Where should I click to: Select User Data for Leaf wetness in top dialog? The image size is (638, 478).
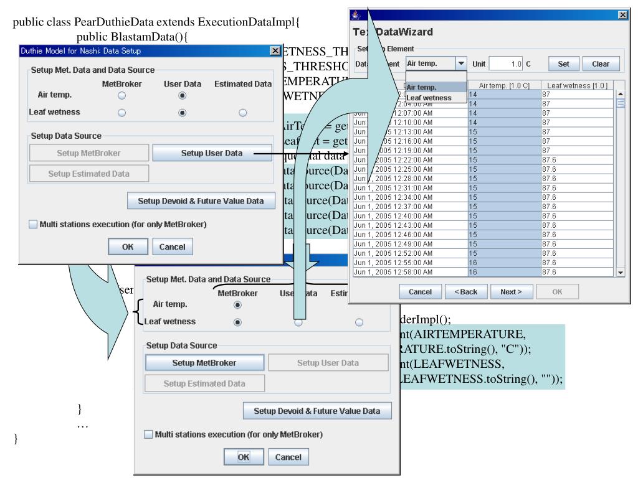[x=183, y=113]
